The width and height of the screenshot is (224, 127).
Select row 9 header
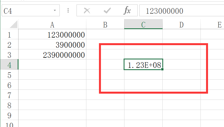[x=9, y=115]
